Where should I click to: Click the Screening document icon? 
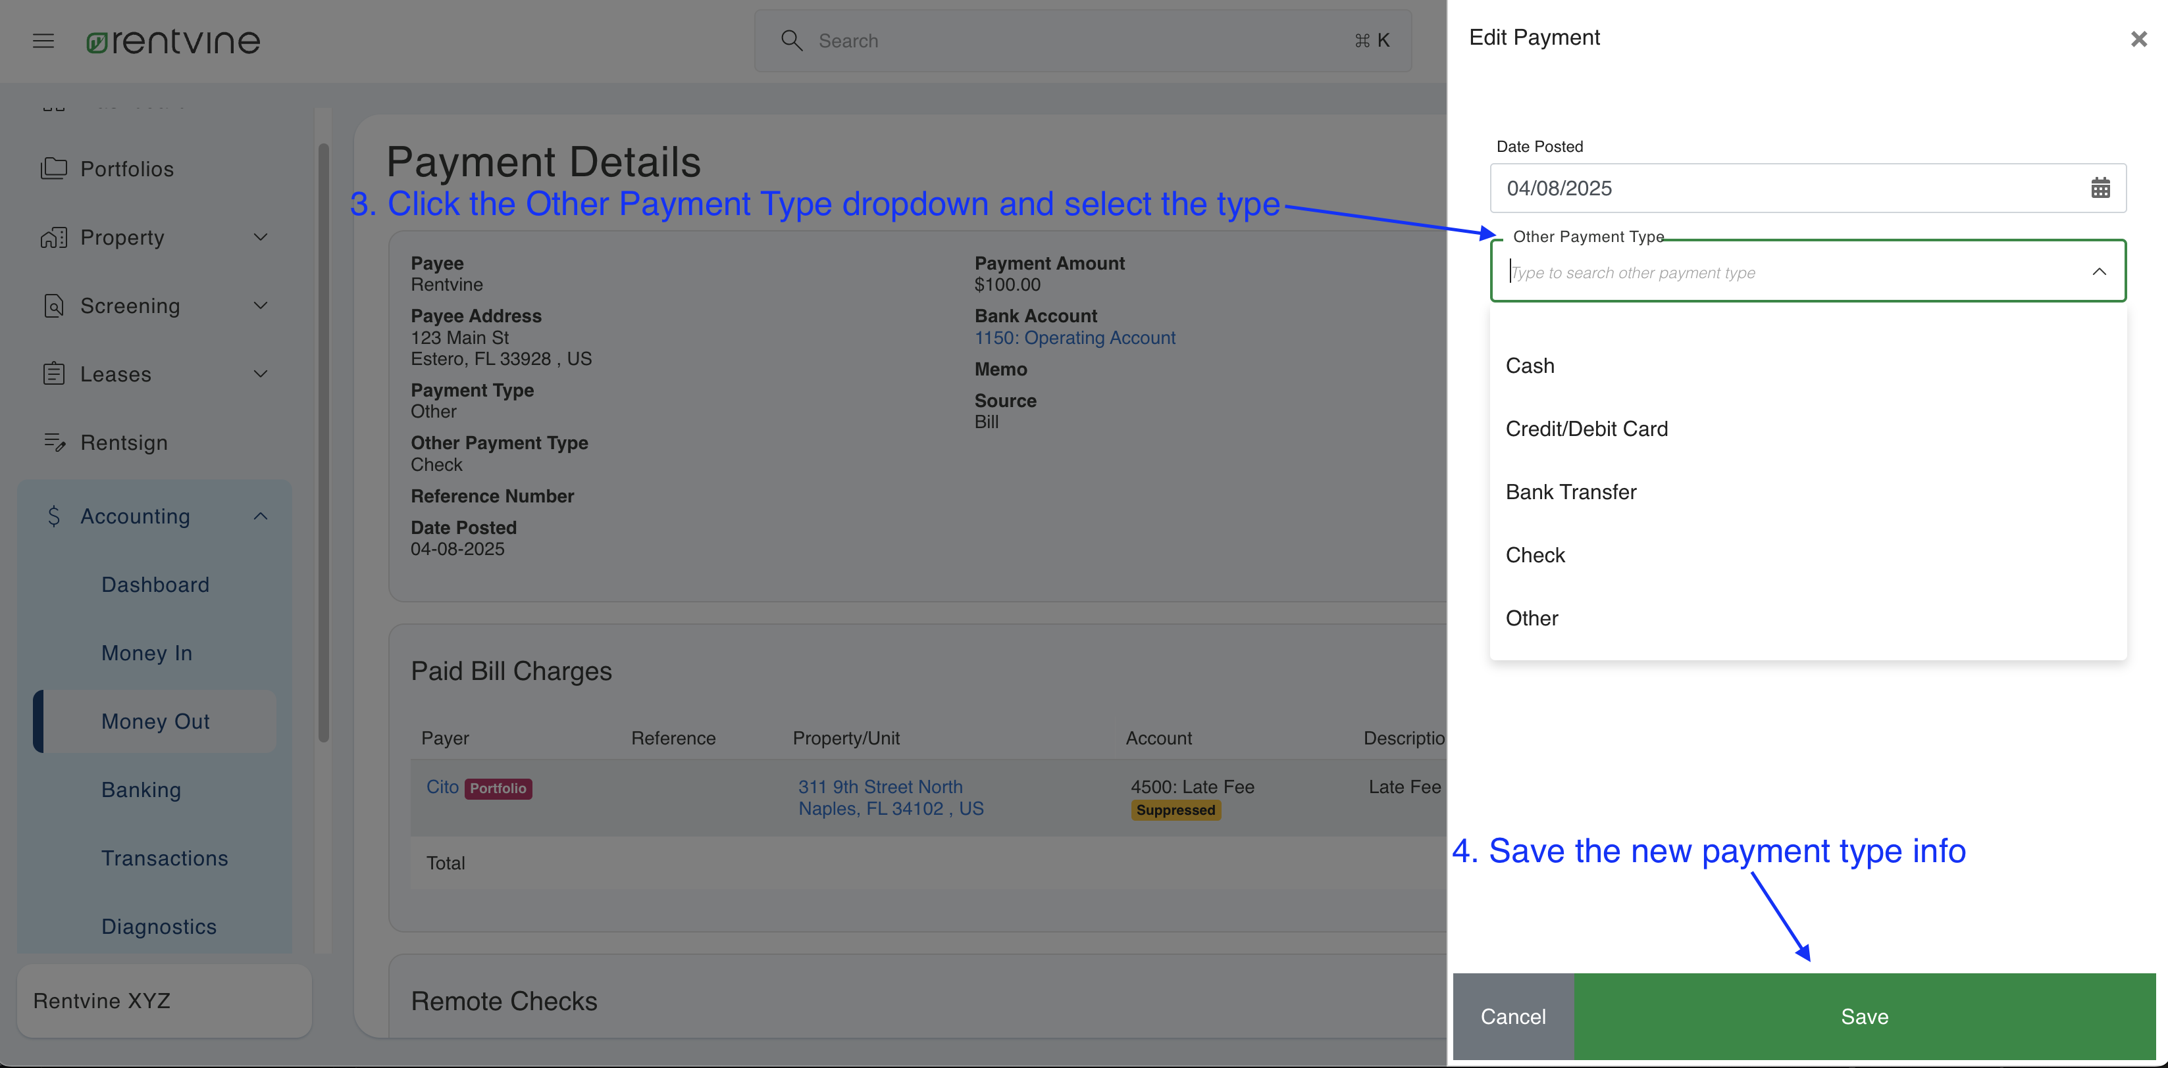pos(54,305)
